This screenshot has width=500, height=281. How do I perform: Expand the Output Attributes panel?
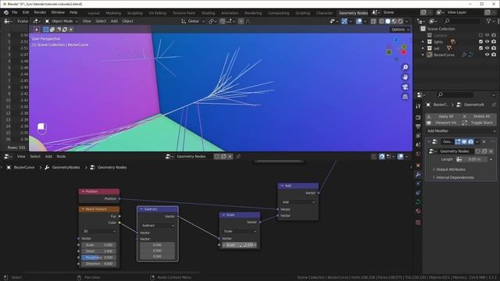click(x=450, y=169)
